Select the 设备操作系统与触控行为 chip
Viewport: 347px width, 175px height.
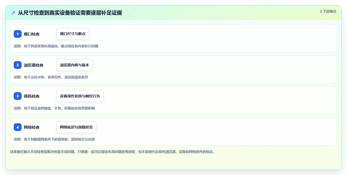pyautogui.click(x=80, y=96)
